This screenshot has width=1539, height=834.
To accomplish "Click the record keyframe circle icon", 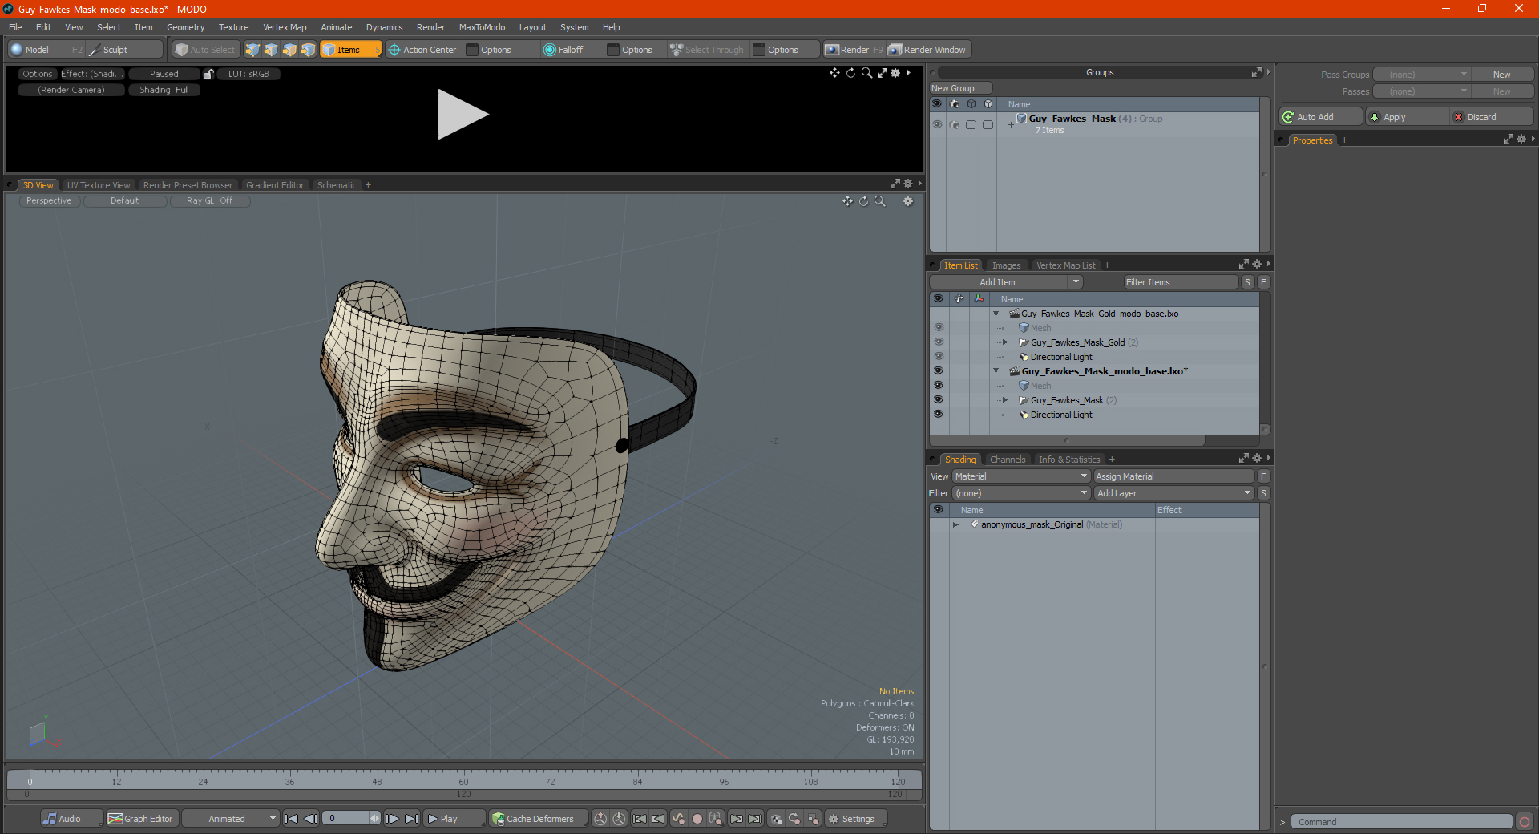I will pyautogui.click(x=697, y=819).
